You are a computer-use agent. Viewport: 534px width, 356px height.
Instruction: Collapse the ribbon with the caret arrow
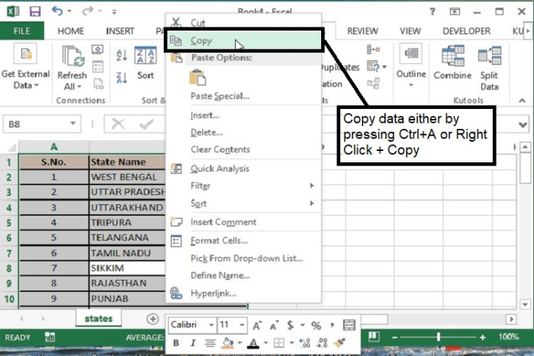coord(522,101)
